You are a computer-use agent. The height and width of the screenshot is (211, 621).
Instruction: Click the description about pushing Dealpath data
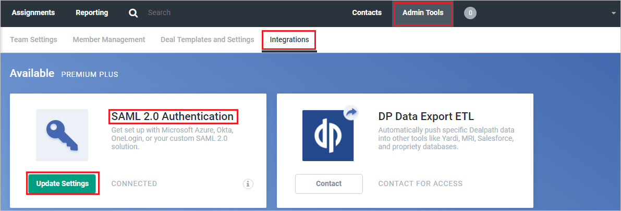[x=446, y=138]
